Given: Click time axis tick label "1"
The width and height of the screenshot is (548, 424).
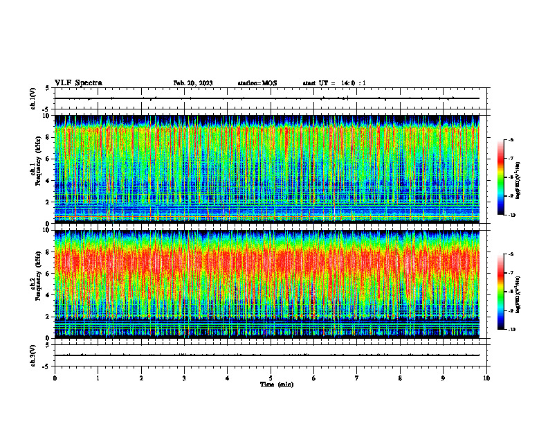Looking at the screenshot, I should tap(98, 378).
